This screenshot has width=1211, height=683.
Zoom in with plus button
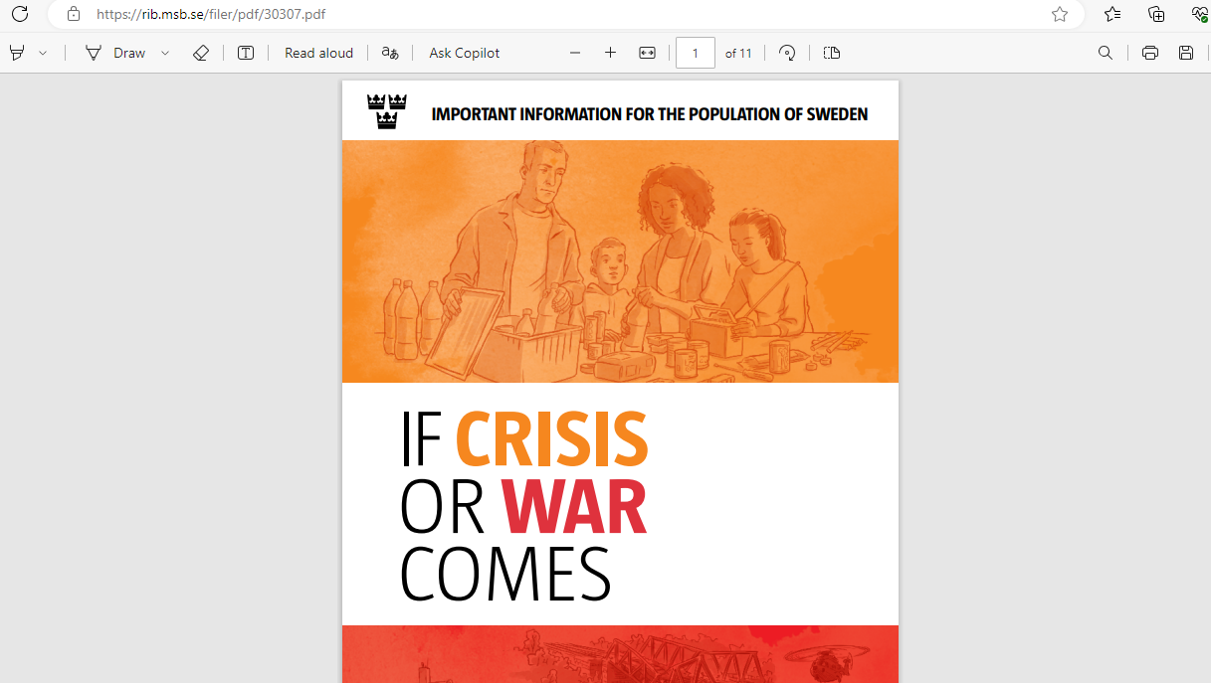[611, 53]
